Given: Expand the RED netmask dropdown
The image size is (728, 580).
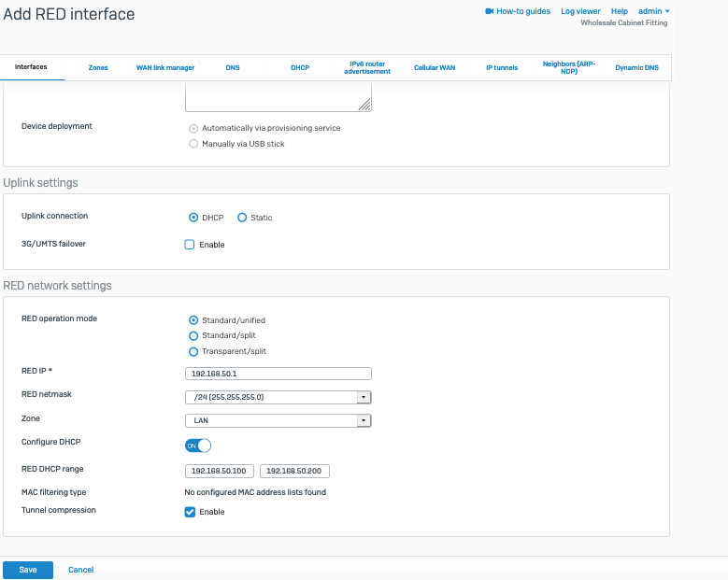Looking at the screenshot, I should click(364, 397).
